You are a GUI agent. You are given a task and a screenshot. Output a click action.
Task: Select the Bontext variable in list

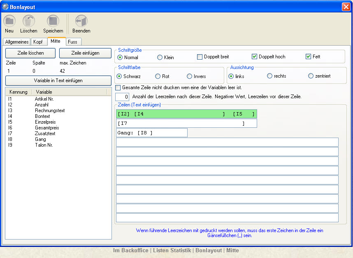(42, 116)
